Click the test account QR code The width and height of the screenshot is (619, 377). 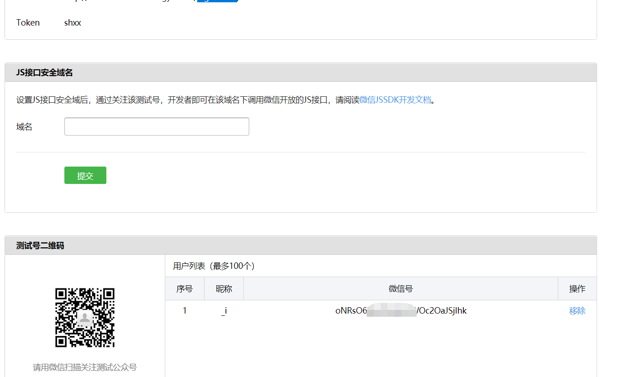pyautogui.click(x=85, y=318)
